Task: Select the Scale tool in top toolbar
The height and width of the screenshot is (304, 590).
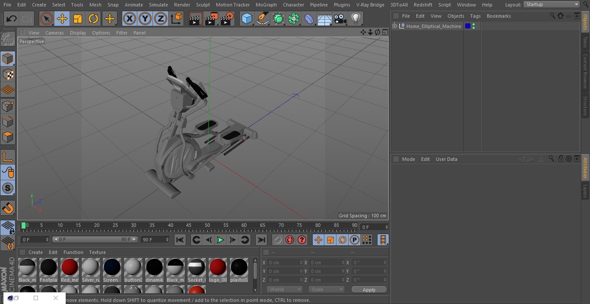Action: click(77, 19)
